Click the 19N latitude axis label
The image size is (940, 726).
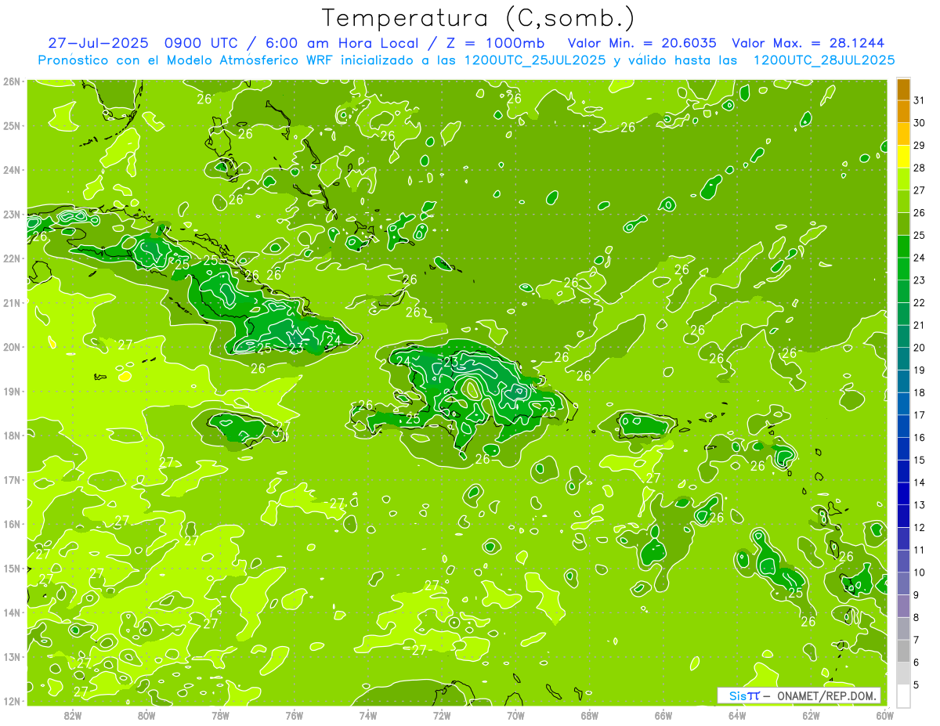click(x=12, y=392)
